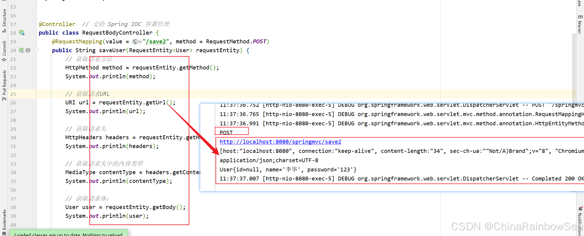Click the Spring bean gutter icon on line 18
Screen dimensions: 584x236
pos(22,33)
